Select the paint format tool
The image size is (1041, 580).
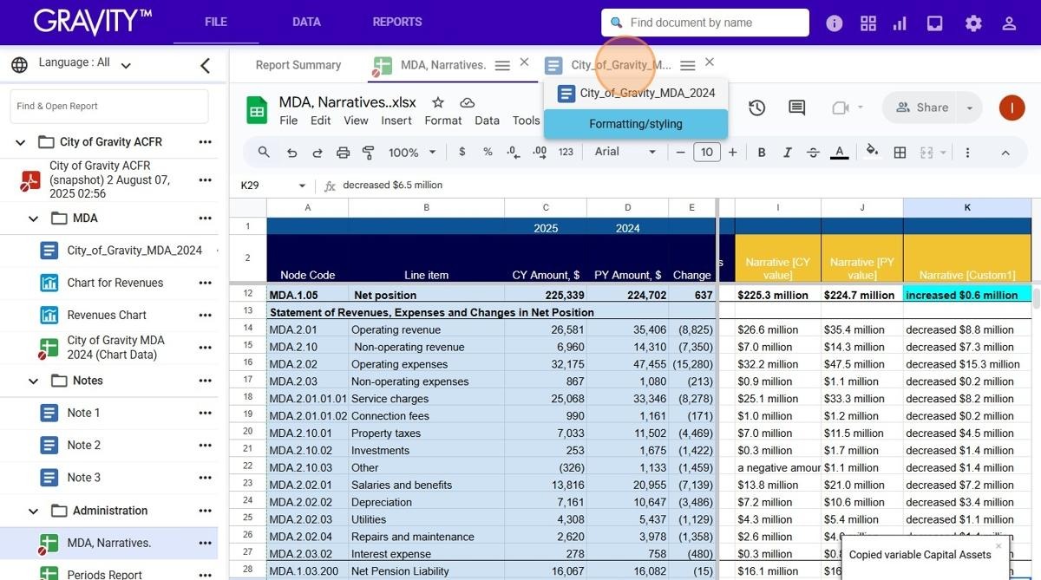click(x=368, y=153)
